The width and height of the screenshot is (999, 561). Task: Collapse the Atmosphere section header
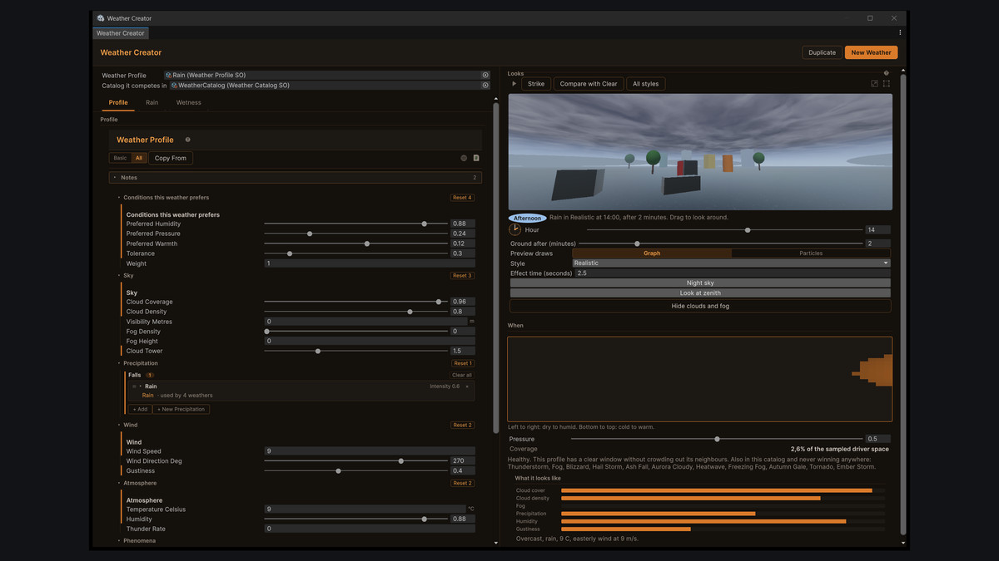click(139, 483)
